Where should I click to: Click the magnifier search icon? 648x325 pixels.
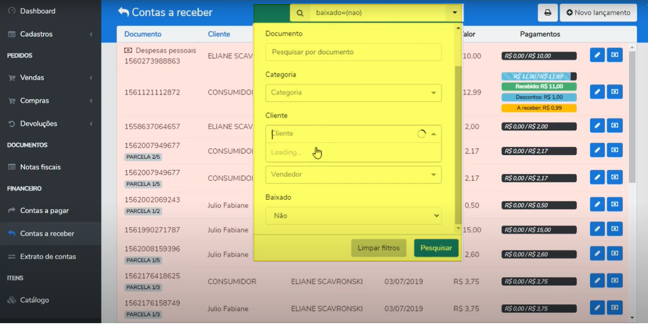click(x=300, y=13)
